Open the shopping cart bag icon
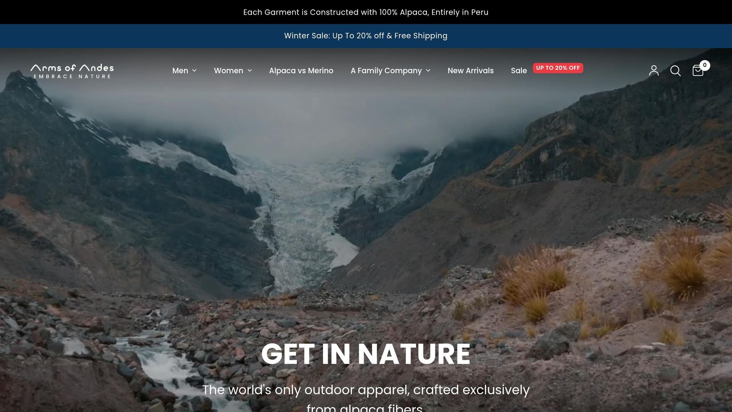 [x=698, y=71]
